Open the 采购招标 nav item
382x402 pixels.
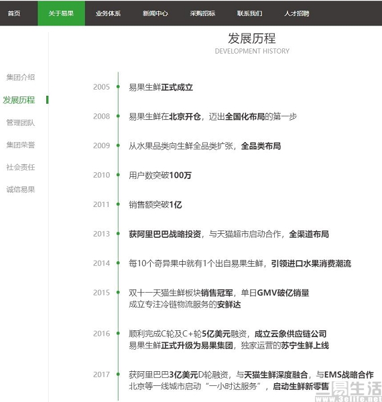pyautogui.click(x=202, y=13)
